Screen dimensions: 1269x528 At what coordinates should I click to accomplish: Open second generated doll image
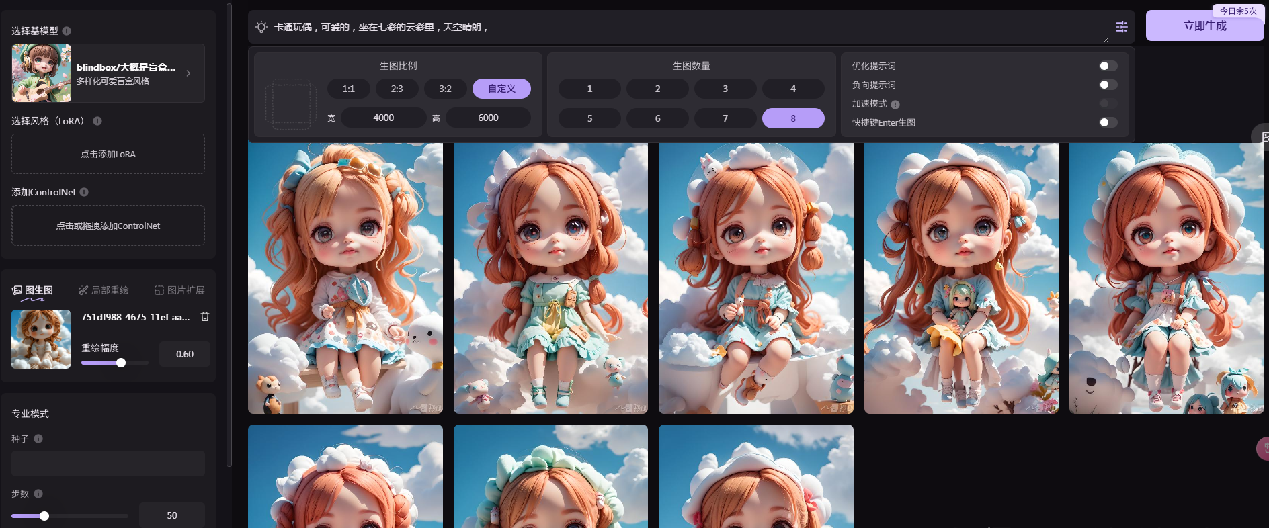550,278
